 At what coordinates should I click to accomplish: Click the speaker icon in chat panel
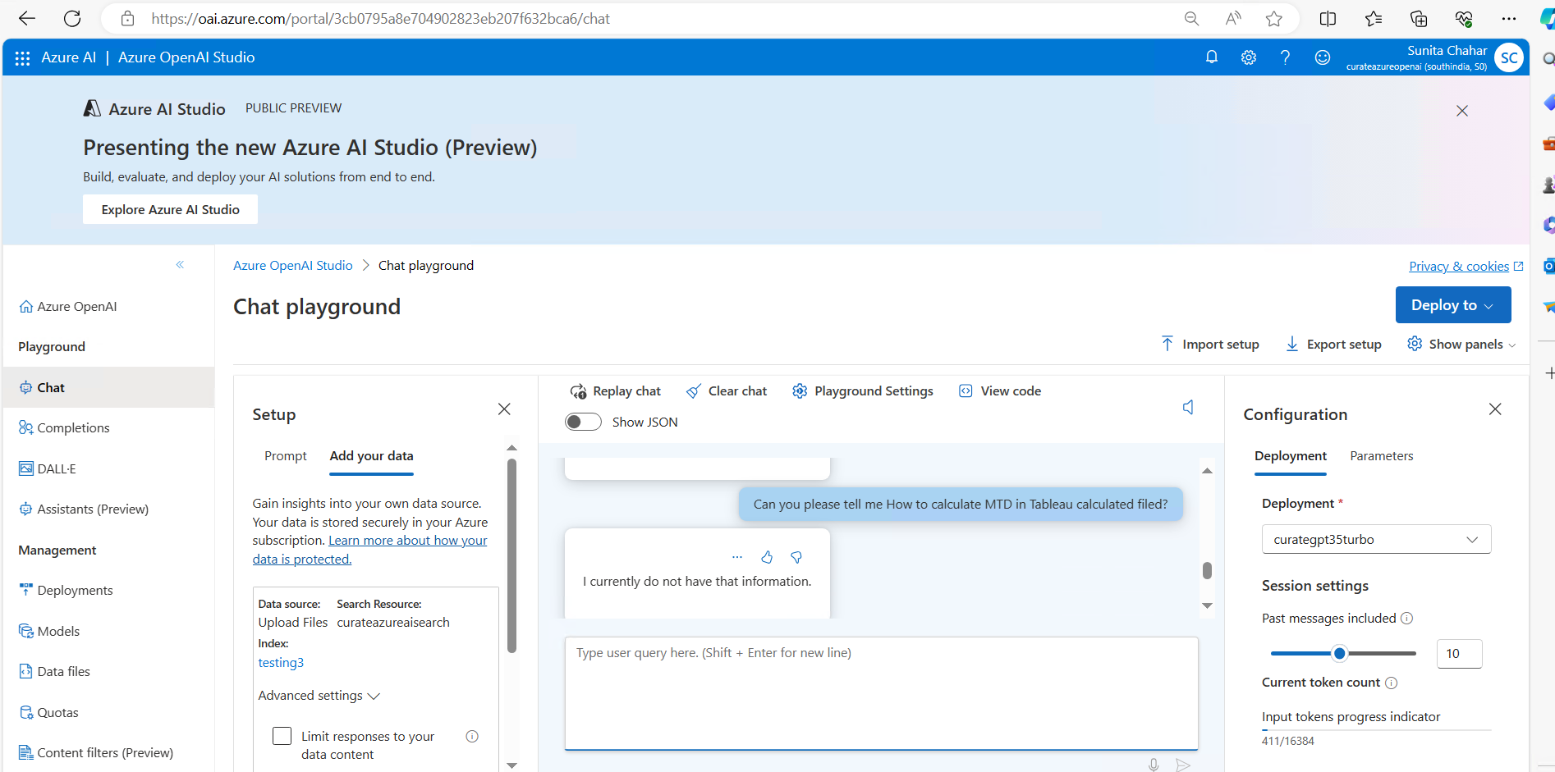(x=1188, y=407)
